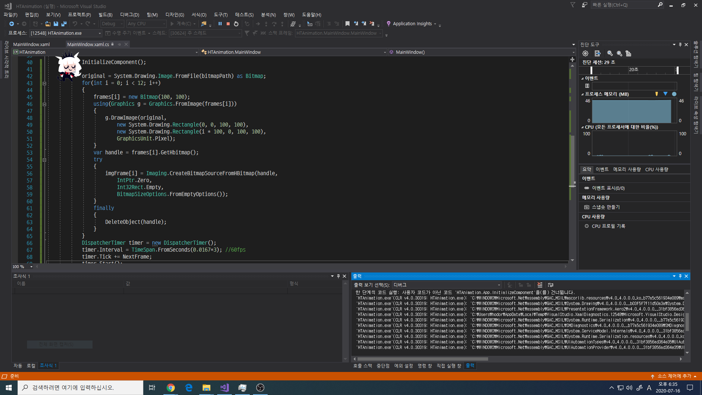This screenshot has height=395, width=702.
Task: Zoom in on the diagnostics timeline
Action: point(609,53)
